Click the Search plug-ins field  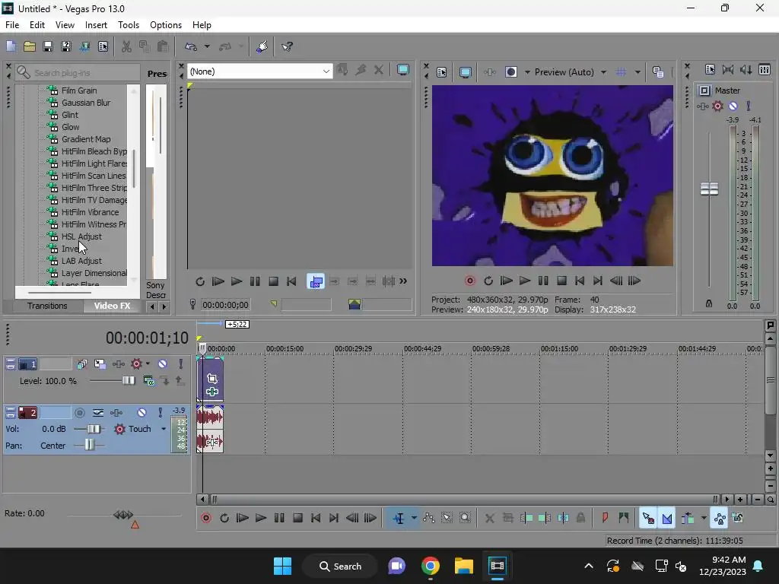[78, 73]
